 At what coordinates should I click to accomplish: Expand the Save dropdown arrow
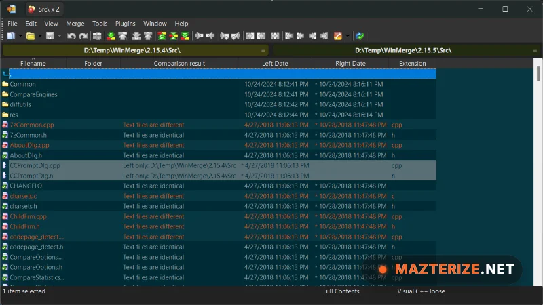tap(60, 36)
